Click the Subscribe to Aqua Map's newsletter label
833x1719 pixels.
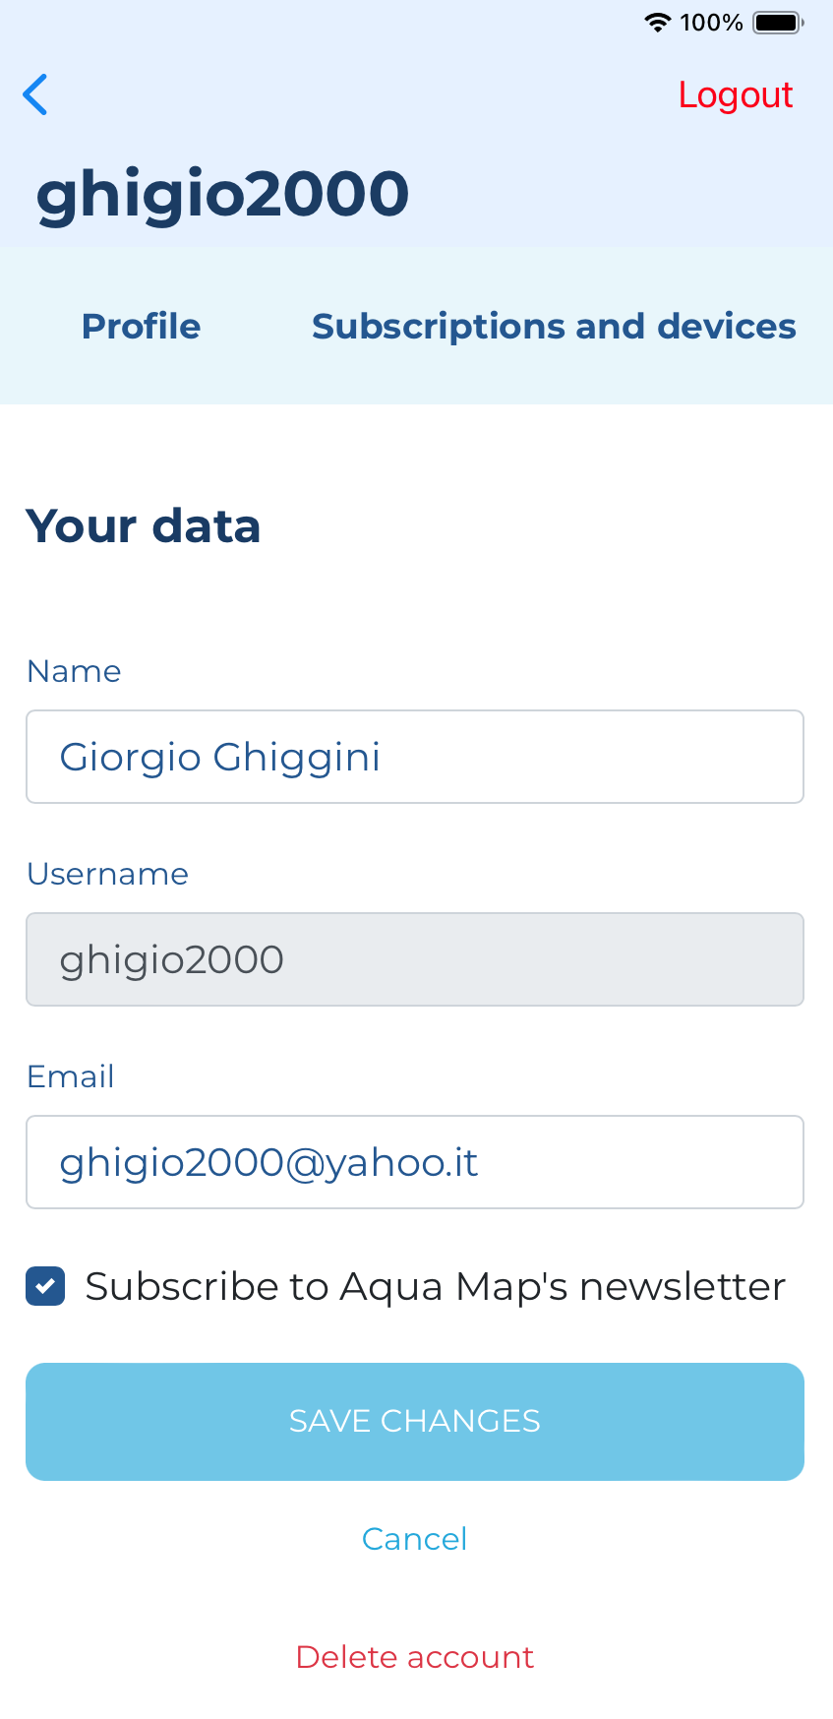click(435, 1286)
